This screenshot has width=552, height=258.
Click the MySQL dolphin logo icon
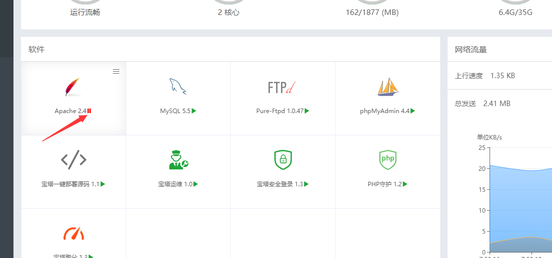pos(178,87)
